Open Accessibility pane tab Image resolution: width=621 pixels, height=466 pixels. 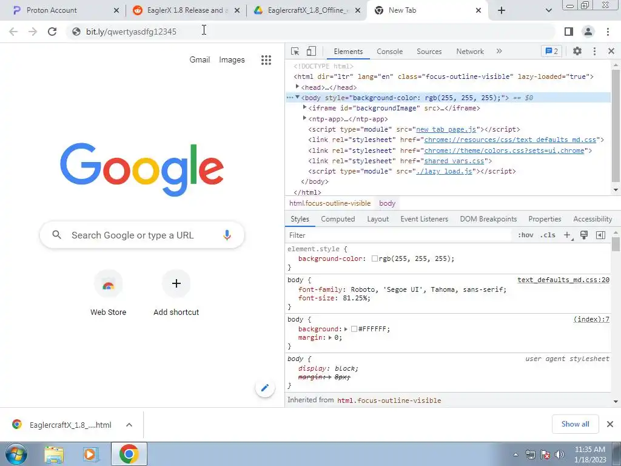pyautogui.click(x=592, y=218)
